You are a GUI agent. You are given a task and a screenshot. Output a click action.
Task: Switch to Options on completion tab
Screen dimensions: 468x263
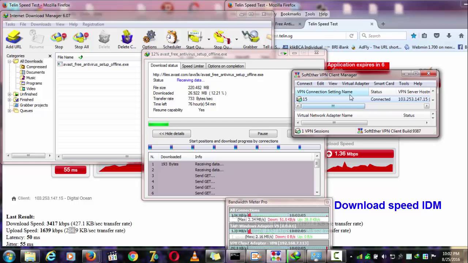pyautogui.click(x=226, y=66)
